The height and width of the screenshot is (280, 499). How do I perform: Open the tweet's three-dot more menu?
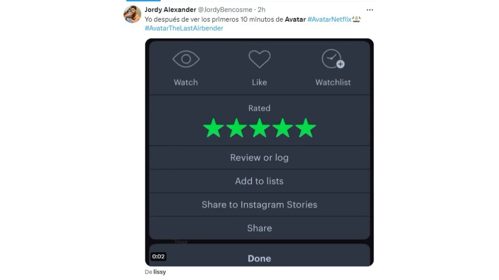coord(370,10)
